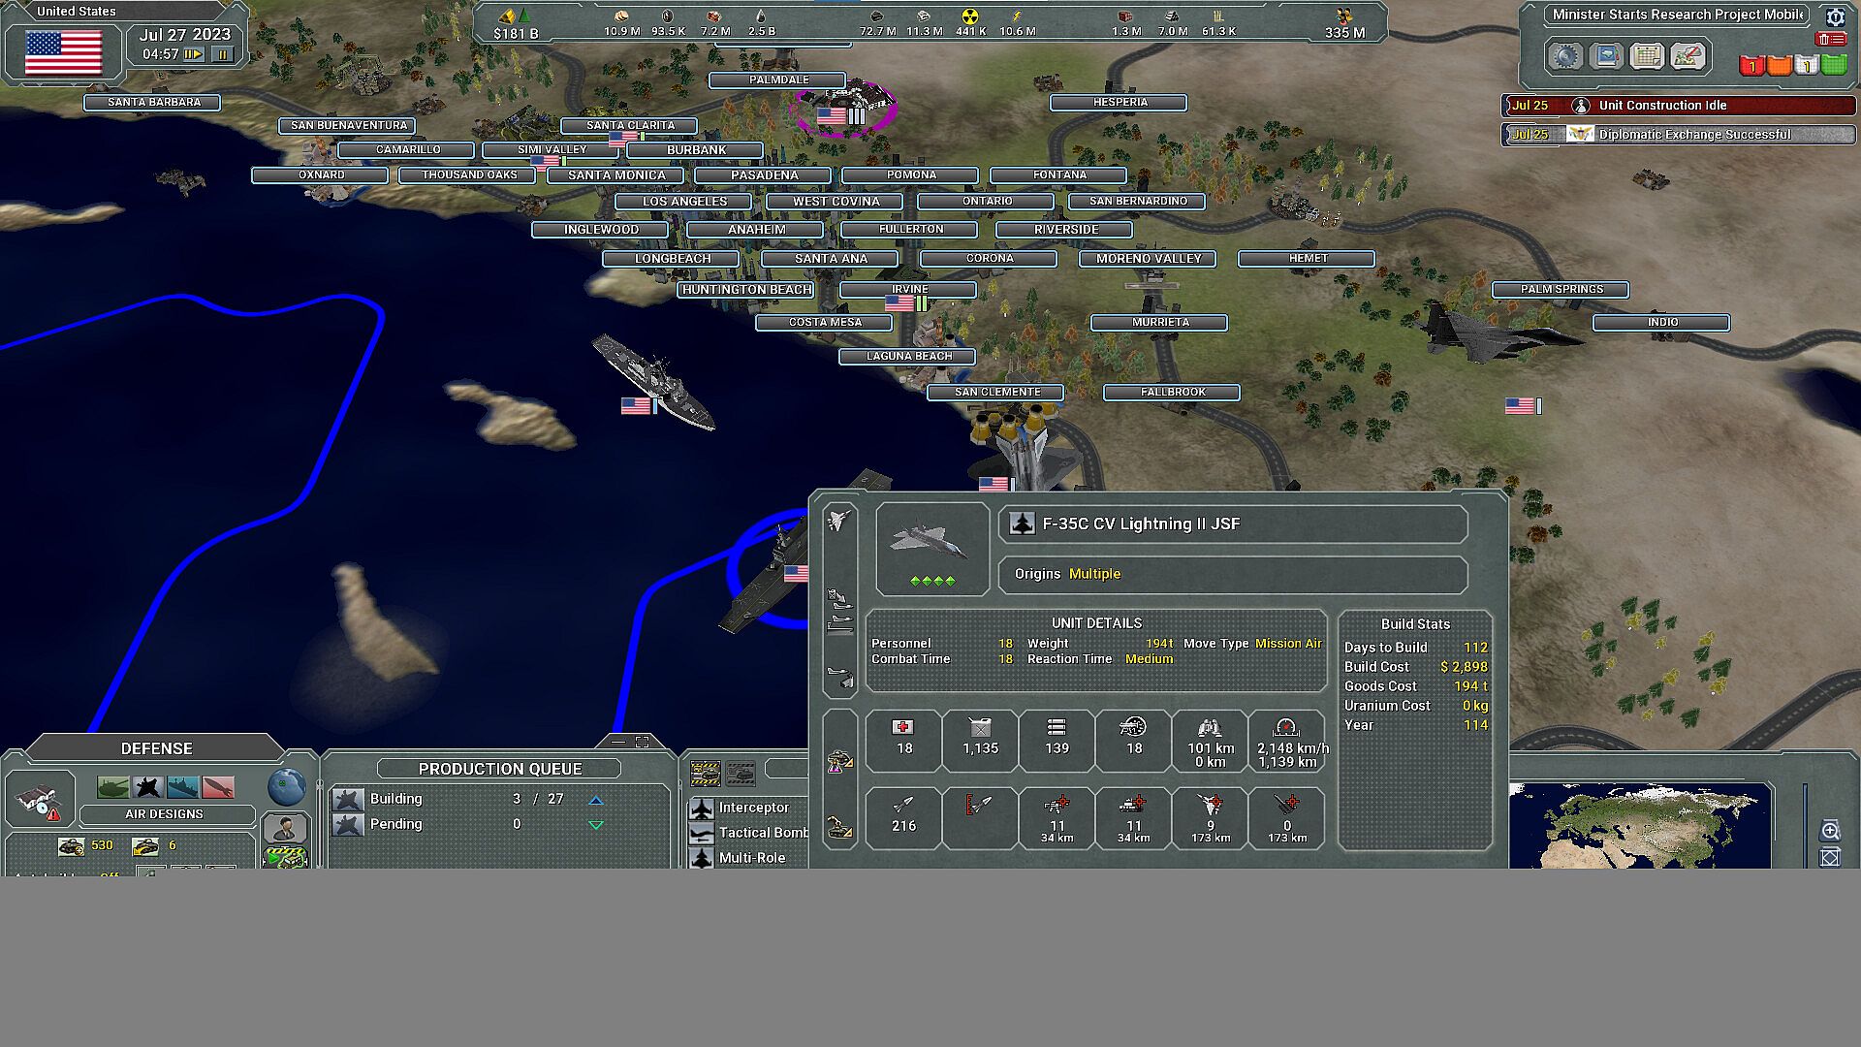Viewport: 1861px width, 1047px height.
Task: Select the red missile designs icon
Action: [218, 787]
